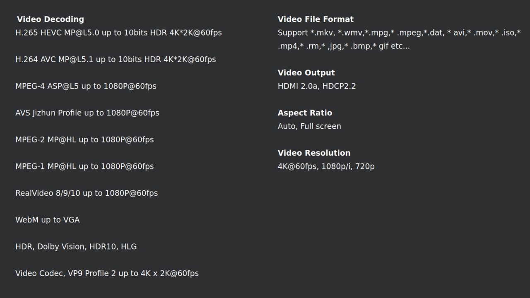This screenshot has height=298, width=530.
Task: Click the MPEG-4 ASP@L5 specification text
Action: 86,86
